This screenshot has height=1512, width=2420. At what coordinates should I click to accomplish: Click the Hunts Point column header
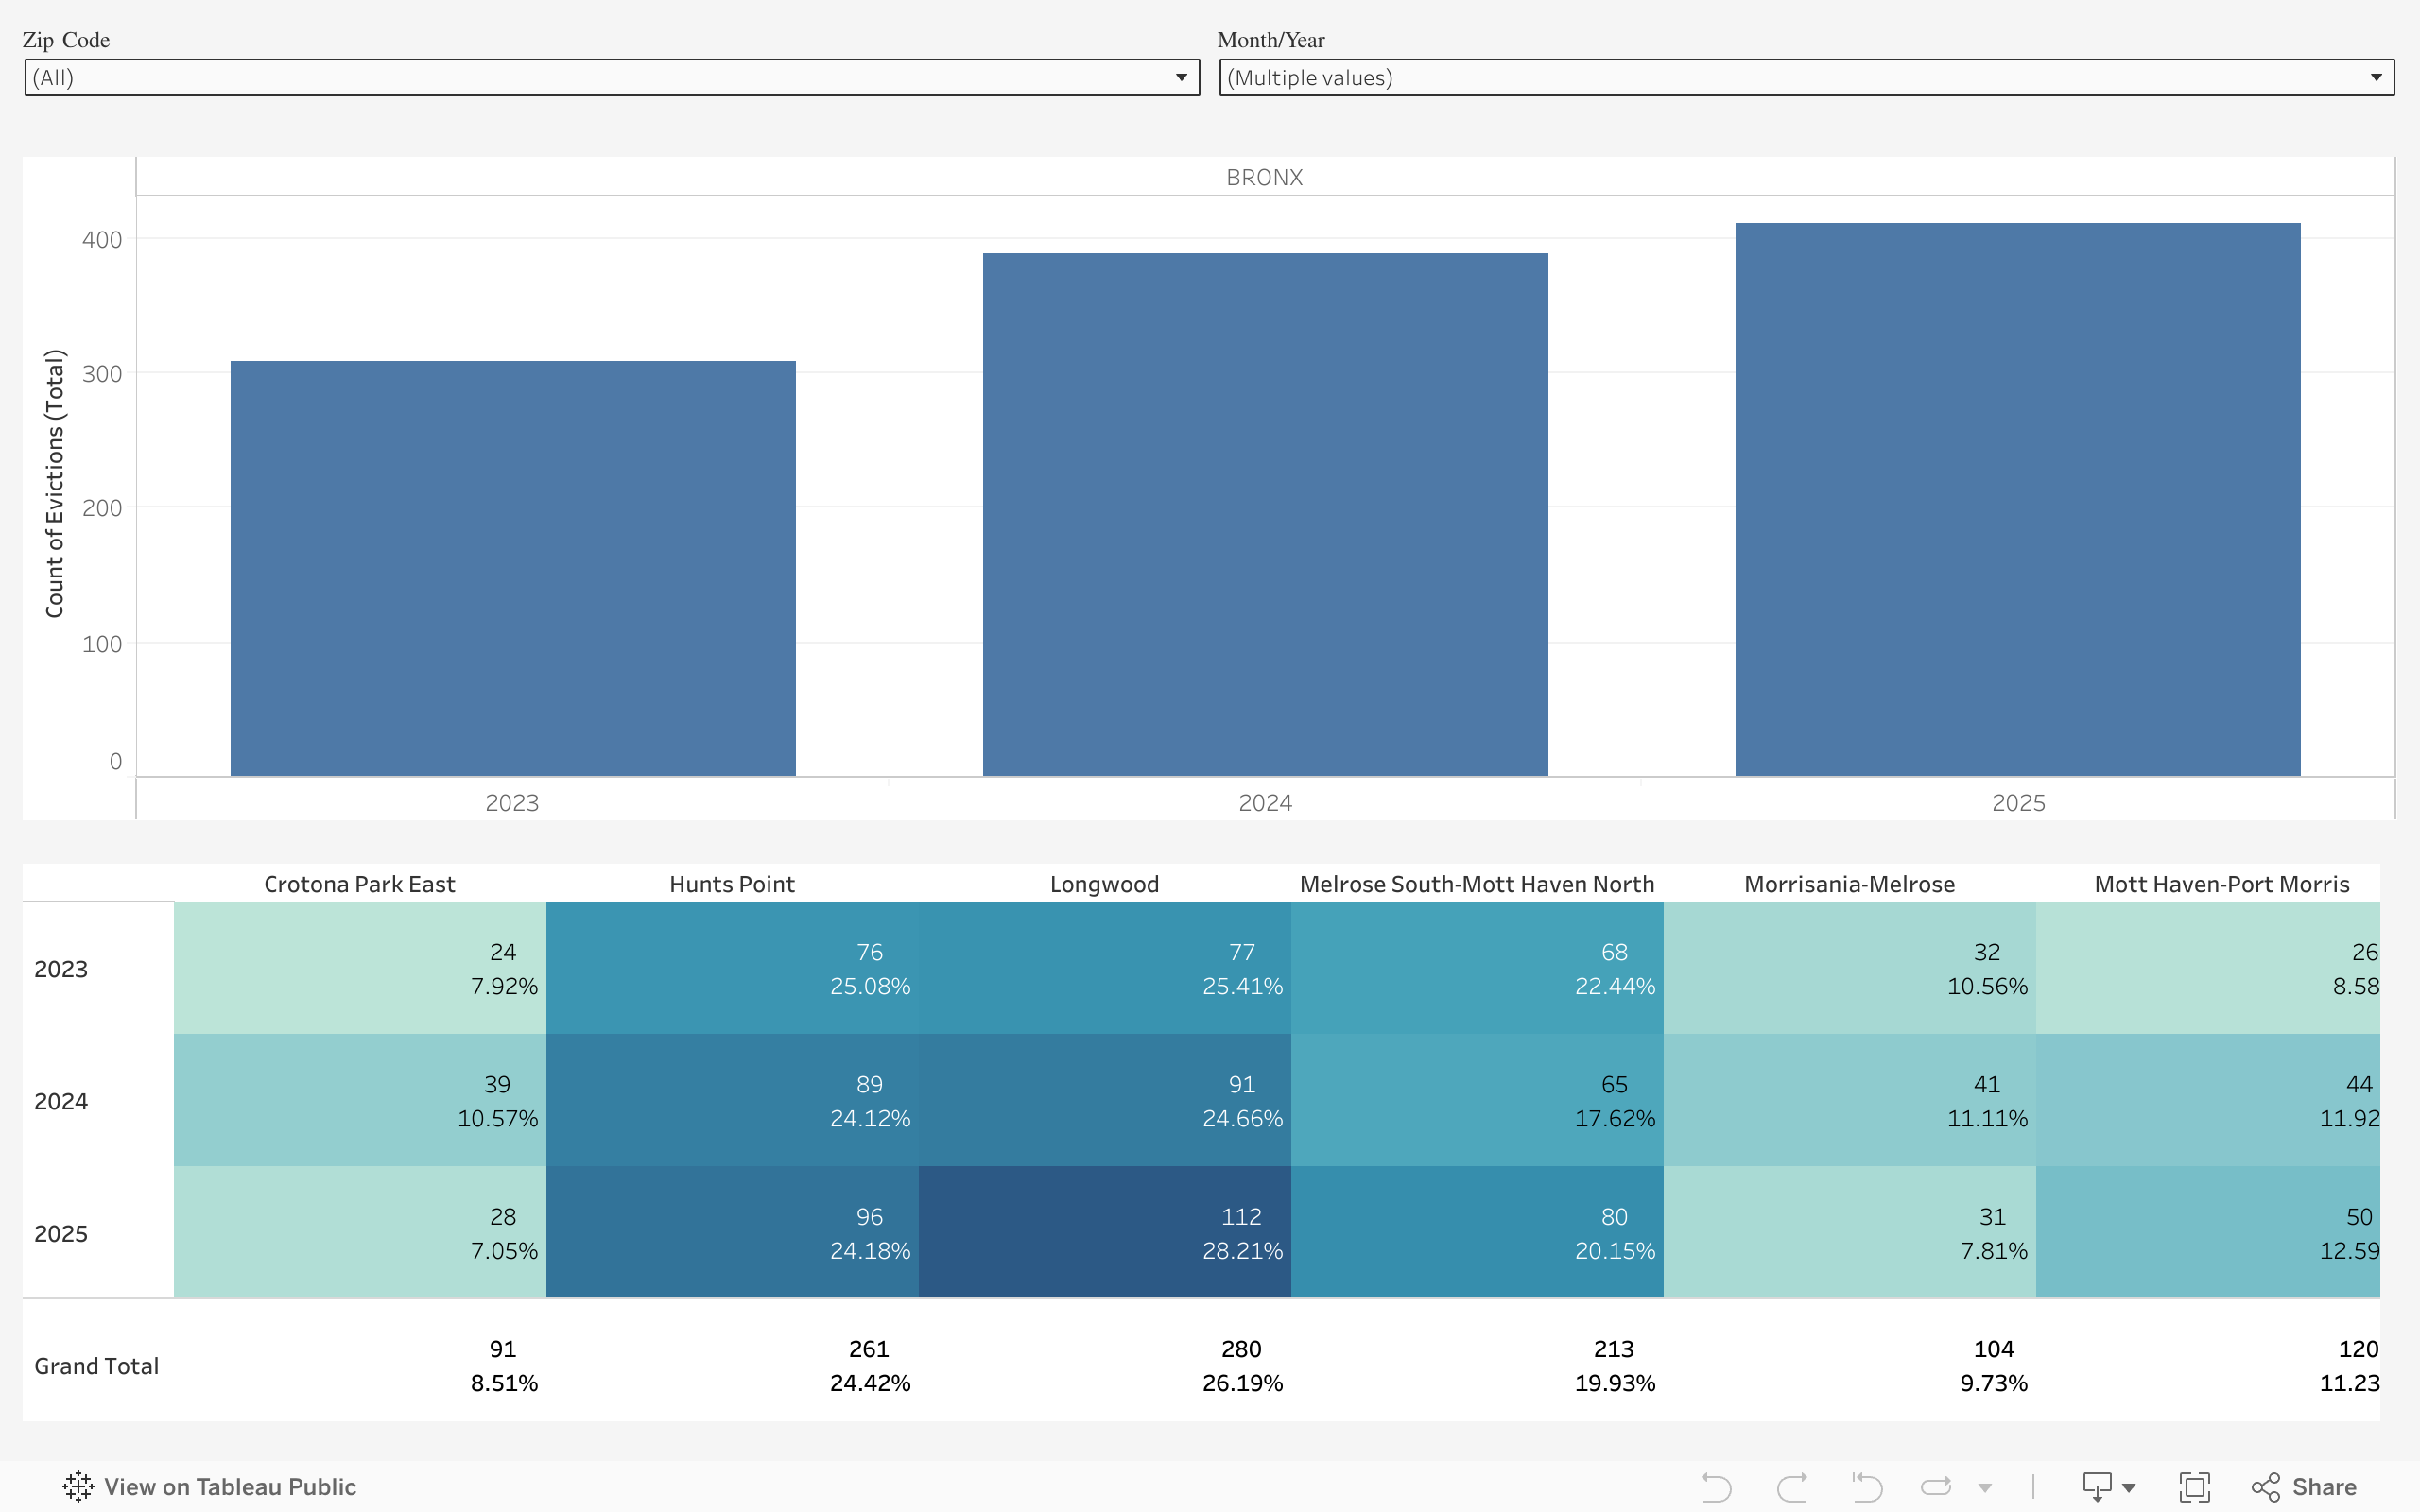pos(731,884)
